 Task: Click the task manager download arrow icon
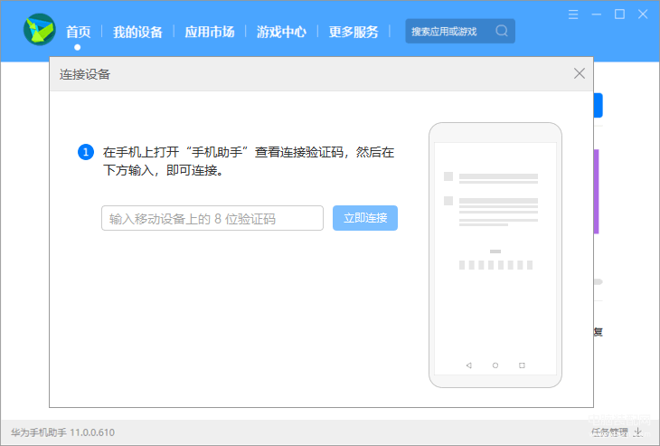637,432
